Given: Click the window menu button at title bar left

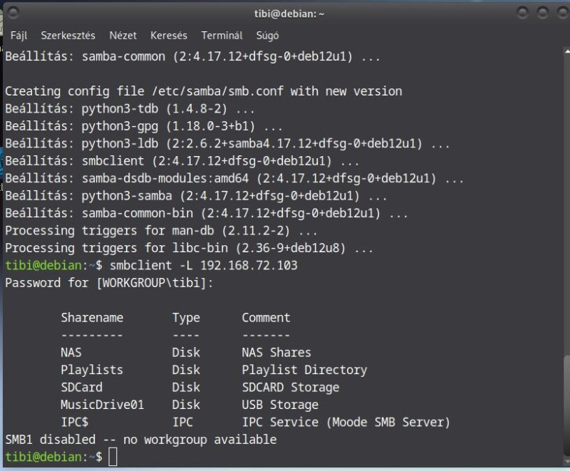Looking at the screenshot, I should pos(13,13).
